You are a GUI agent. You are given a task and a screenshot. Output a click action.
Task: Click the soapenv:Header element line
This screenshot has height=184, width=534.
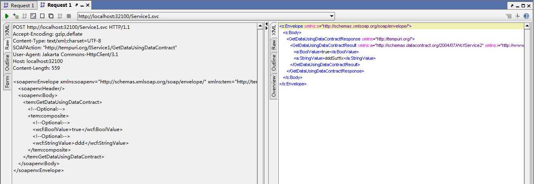[x=41, y=89]
